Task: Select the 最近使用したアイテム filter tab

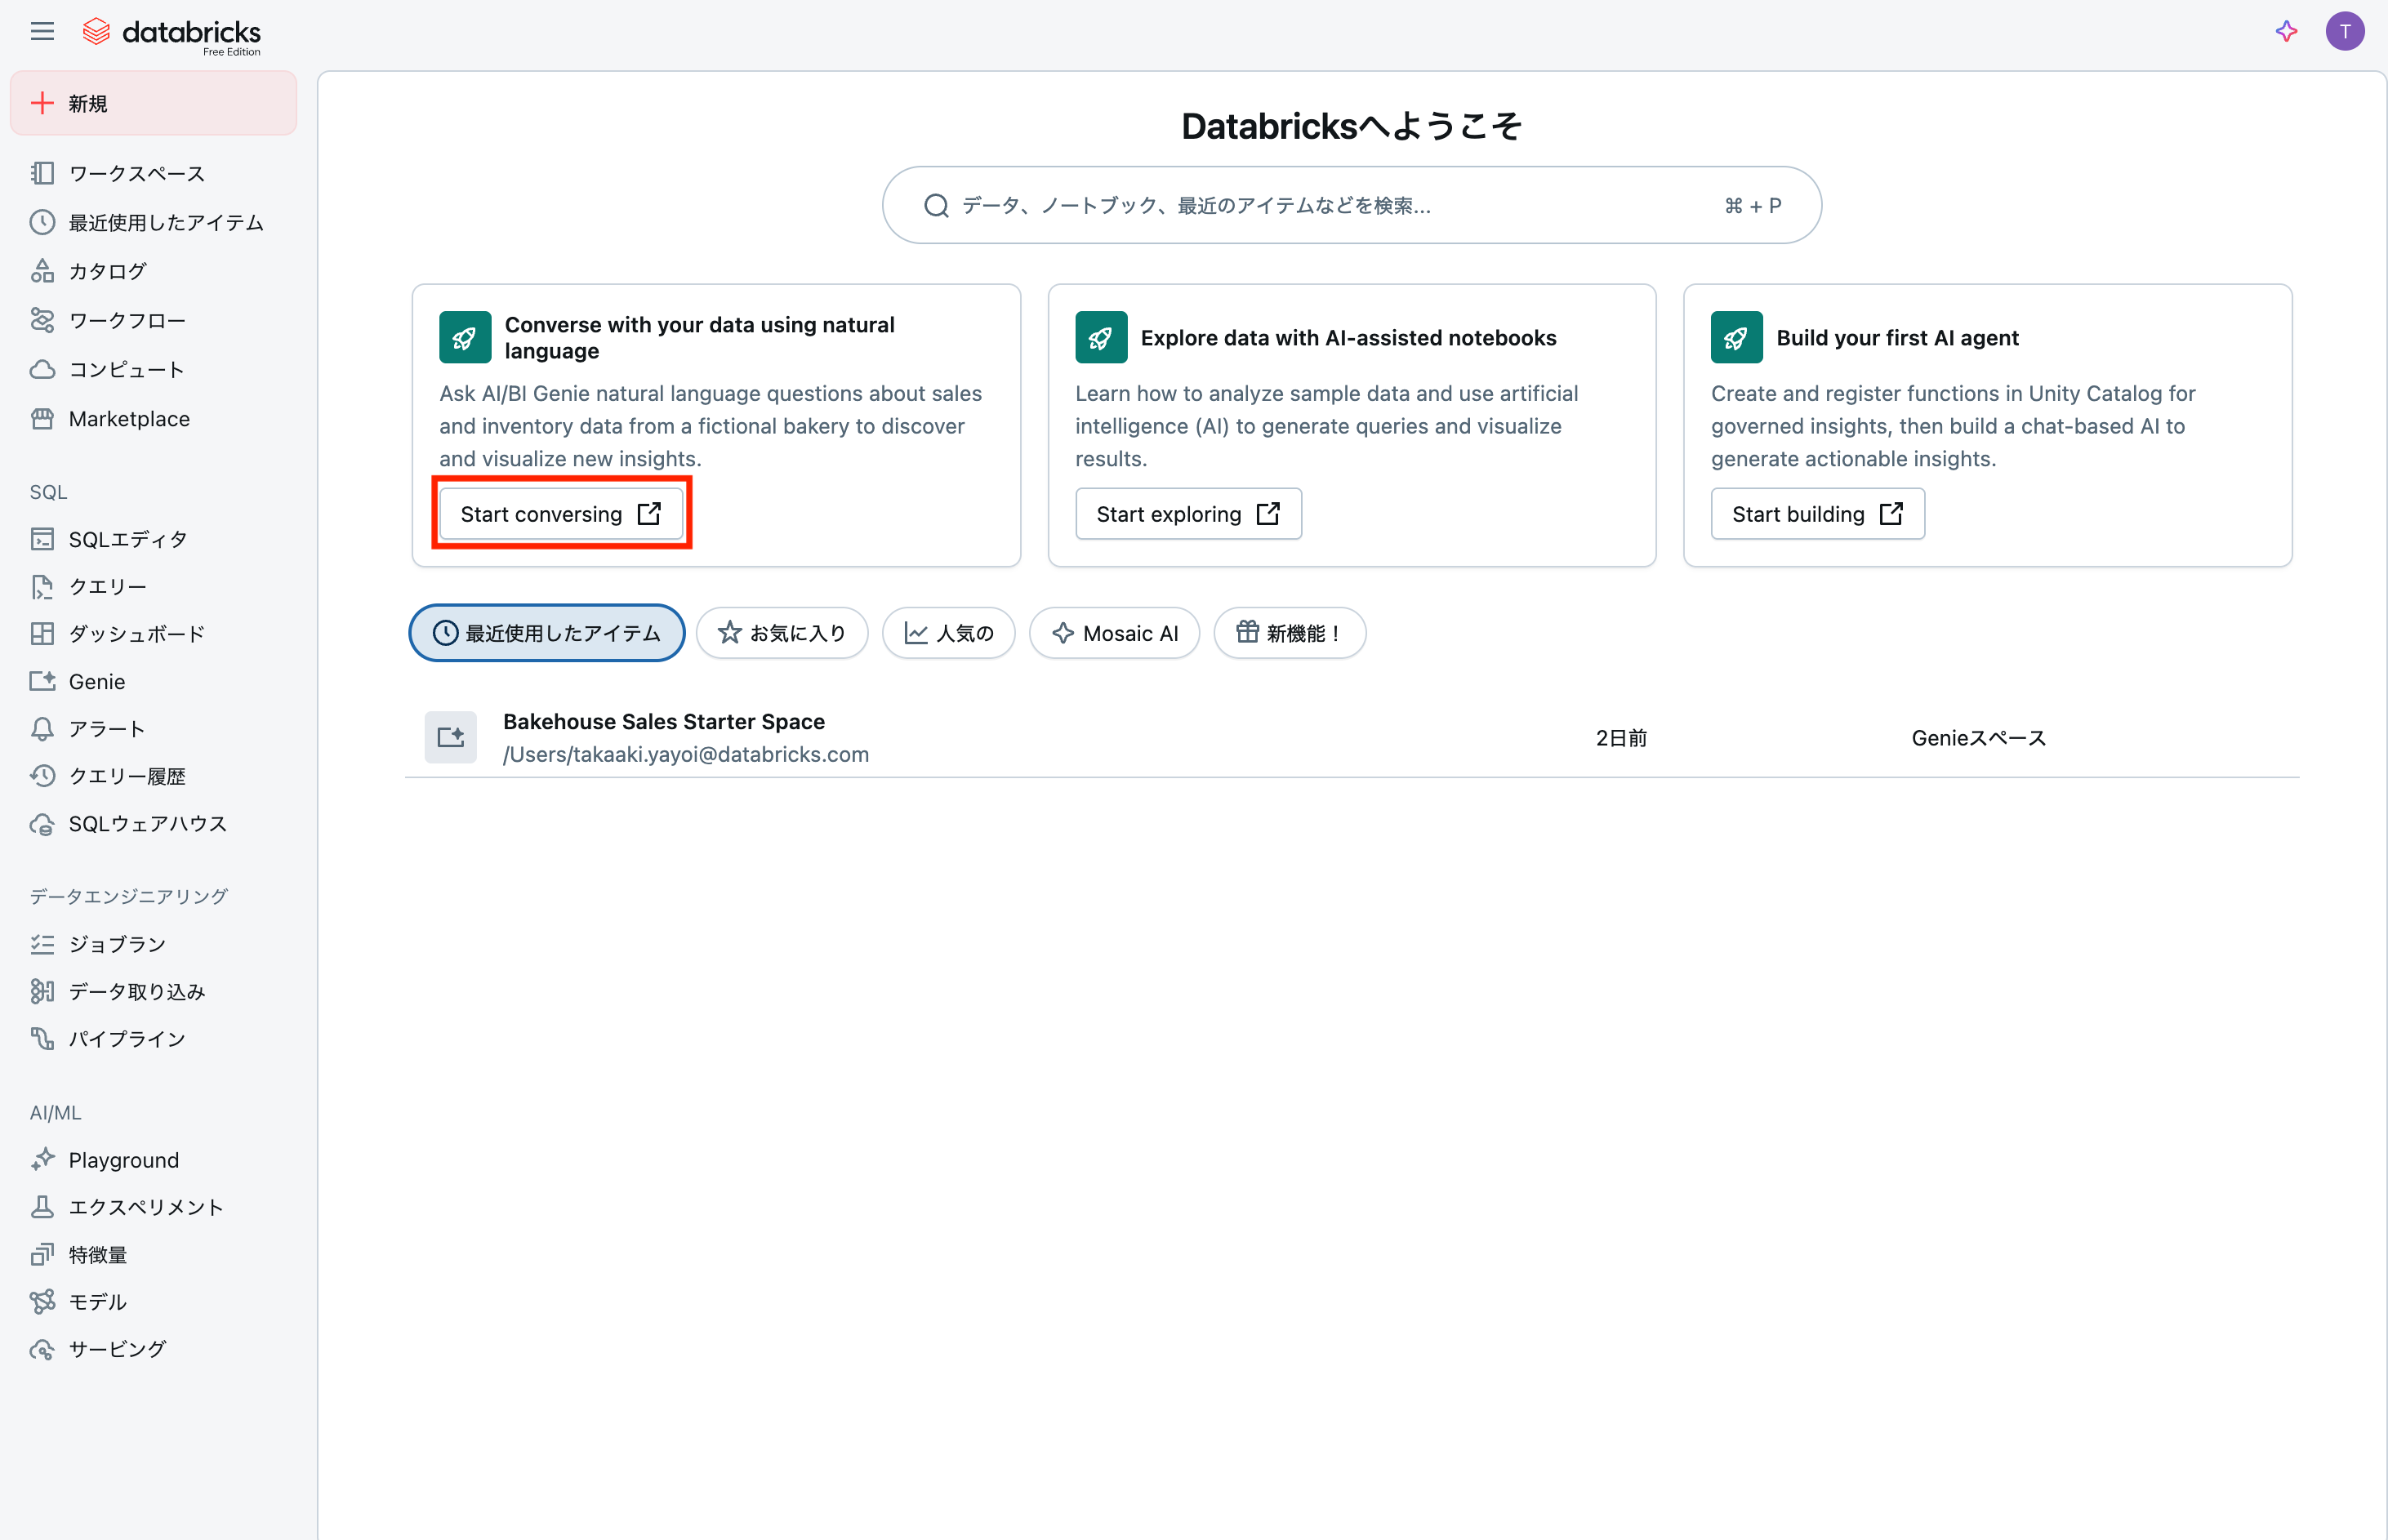Action: [x=547, y=633]
